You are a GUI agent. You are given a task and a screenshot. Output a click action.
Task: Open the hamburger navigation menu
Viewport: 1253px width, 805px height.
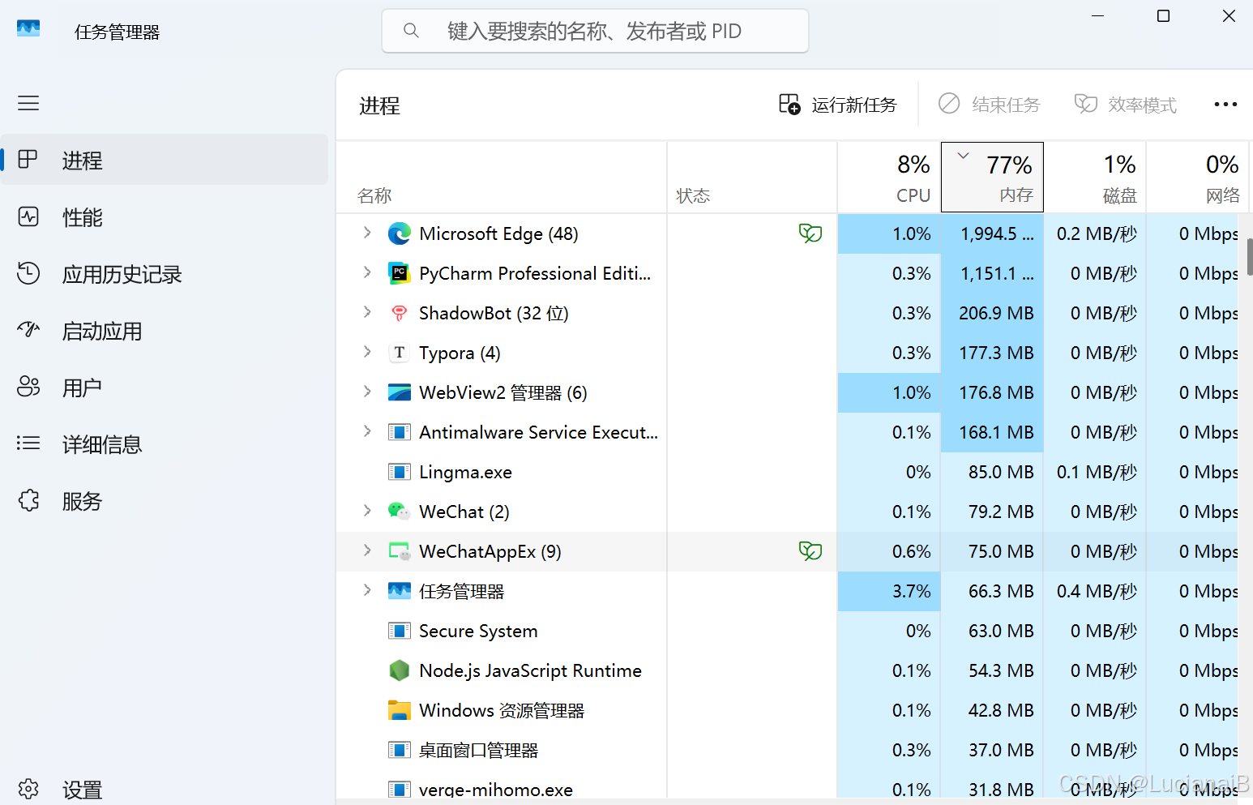point(28,103)
